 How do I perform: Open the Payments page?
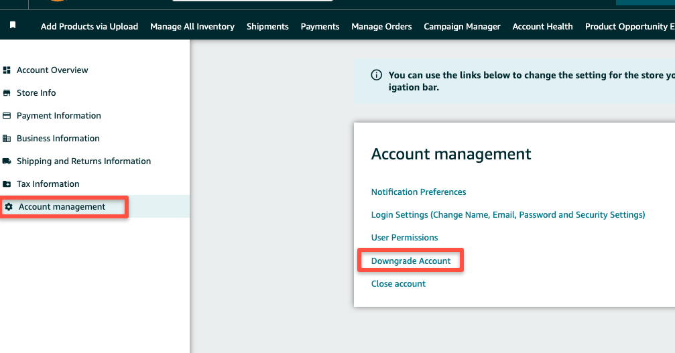tap(320, 27)
